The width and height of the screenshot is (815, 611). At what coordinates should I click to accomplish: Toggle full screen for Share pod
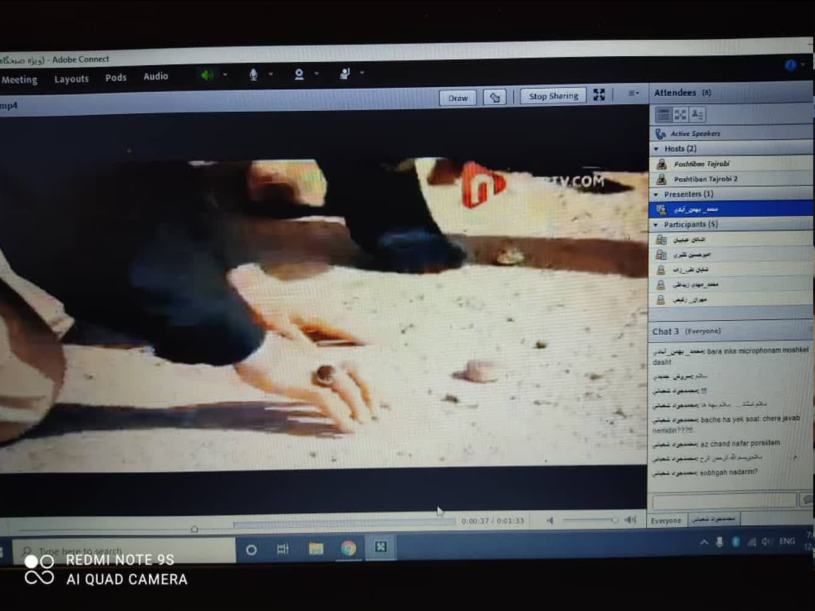(599, 94)
